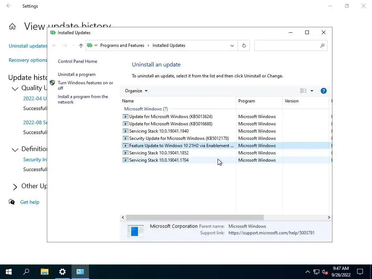Go back in the Settings window

point(9,6)
